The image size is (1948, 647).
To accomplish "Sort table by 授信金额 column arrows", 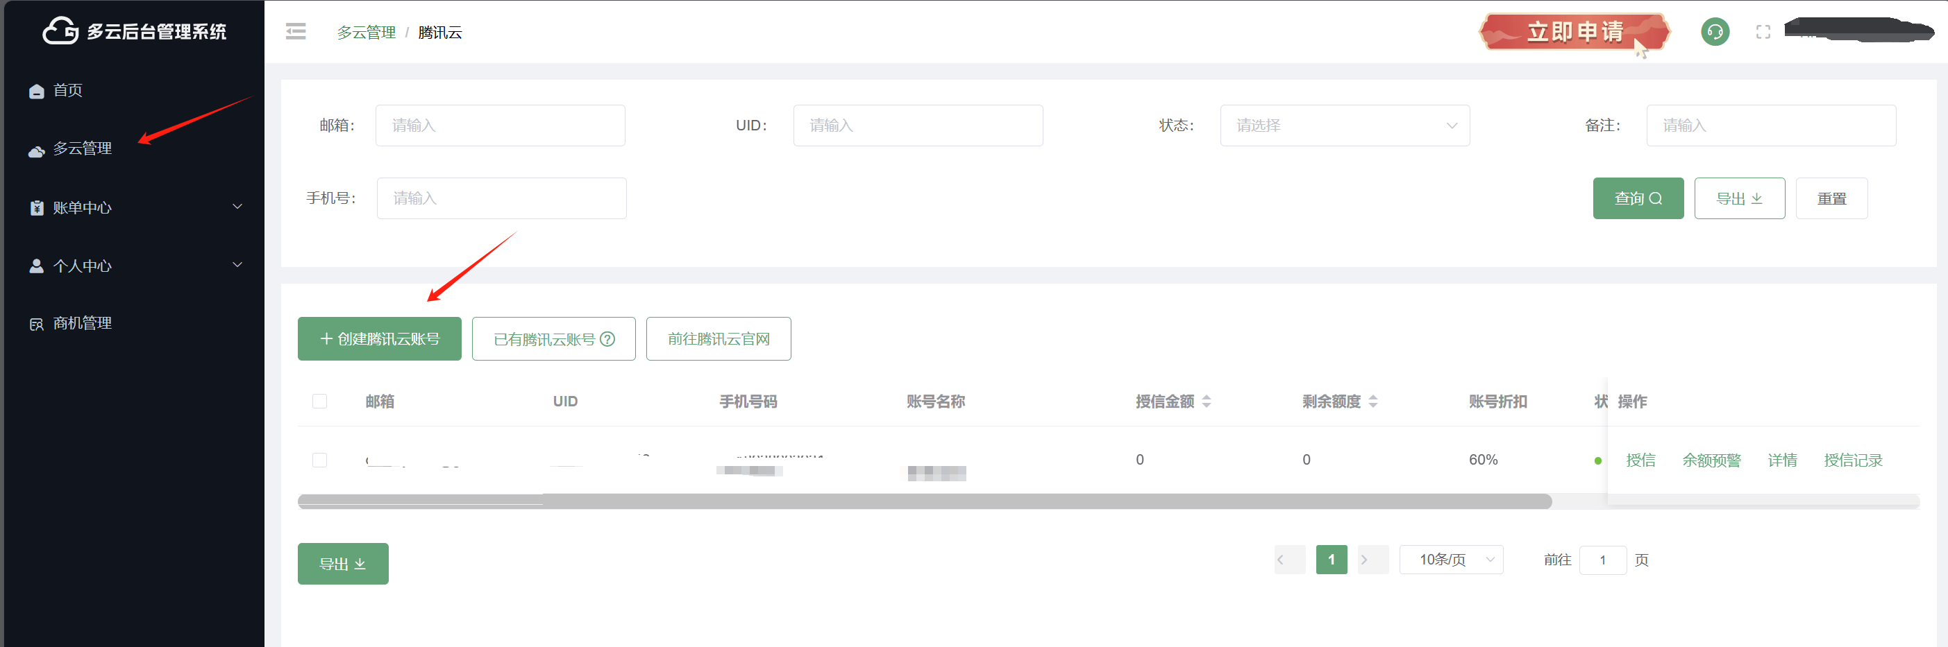I will tap(1206, 402).
